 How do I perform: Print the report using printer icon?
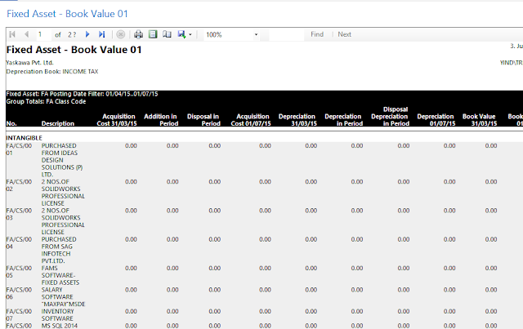[138, 34]
